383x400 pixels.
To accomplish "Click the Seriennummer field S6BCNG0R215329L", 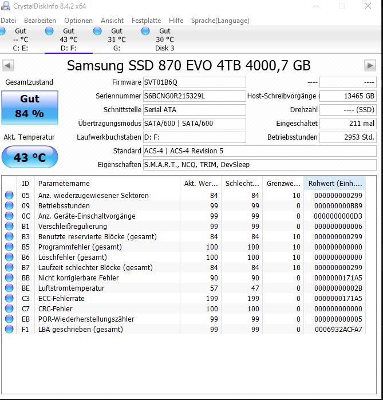I will coord(195,96).
